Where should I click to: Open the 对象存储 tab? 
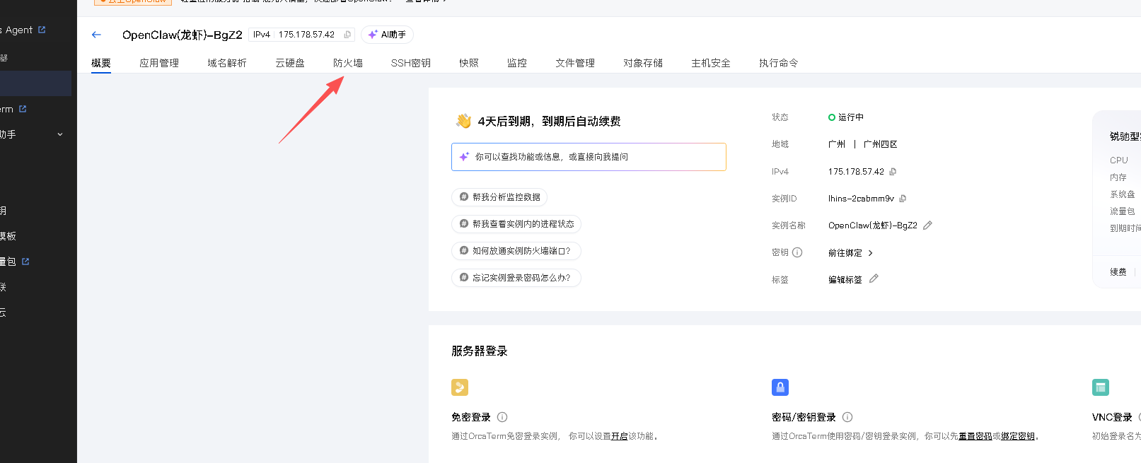(643, 63)
